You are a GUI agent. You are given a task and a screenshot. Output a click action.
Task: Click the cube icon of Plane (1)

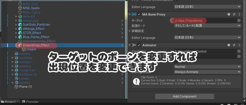coord(16,87)
